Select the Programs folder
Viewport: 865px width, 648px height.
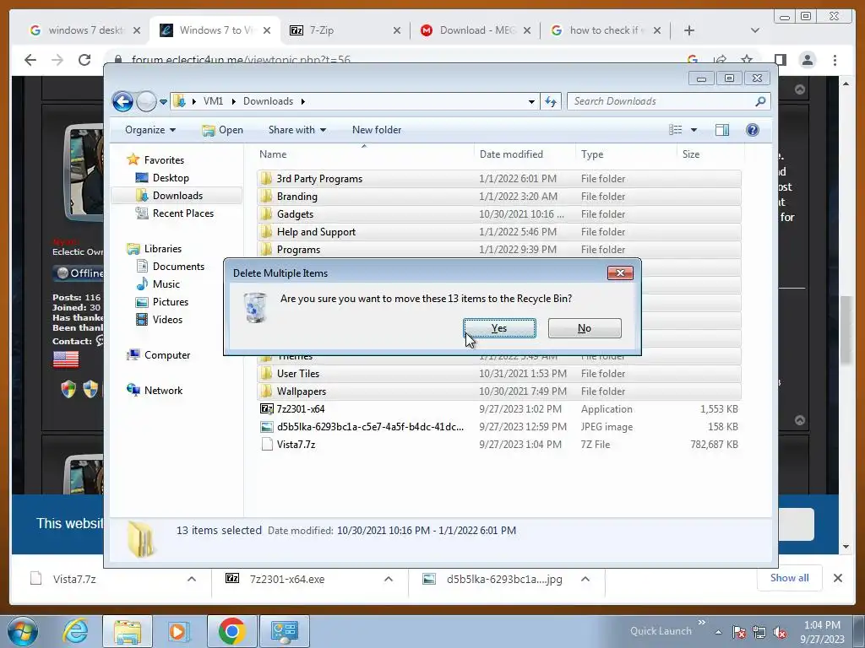tap(498, 249)
